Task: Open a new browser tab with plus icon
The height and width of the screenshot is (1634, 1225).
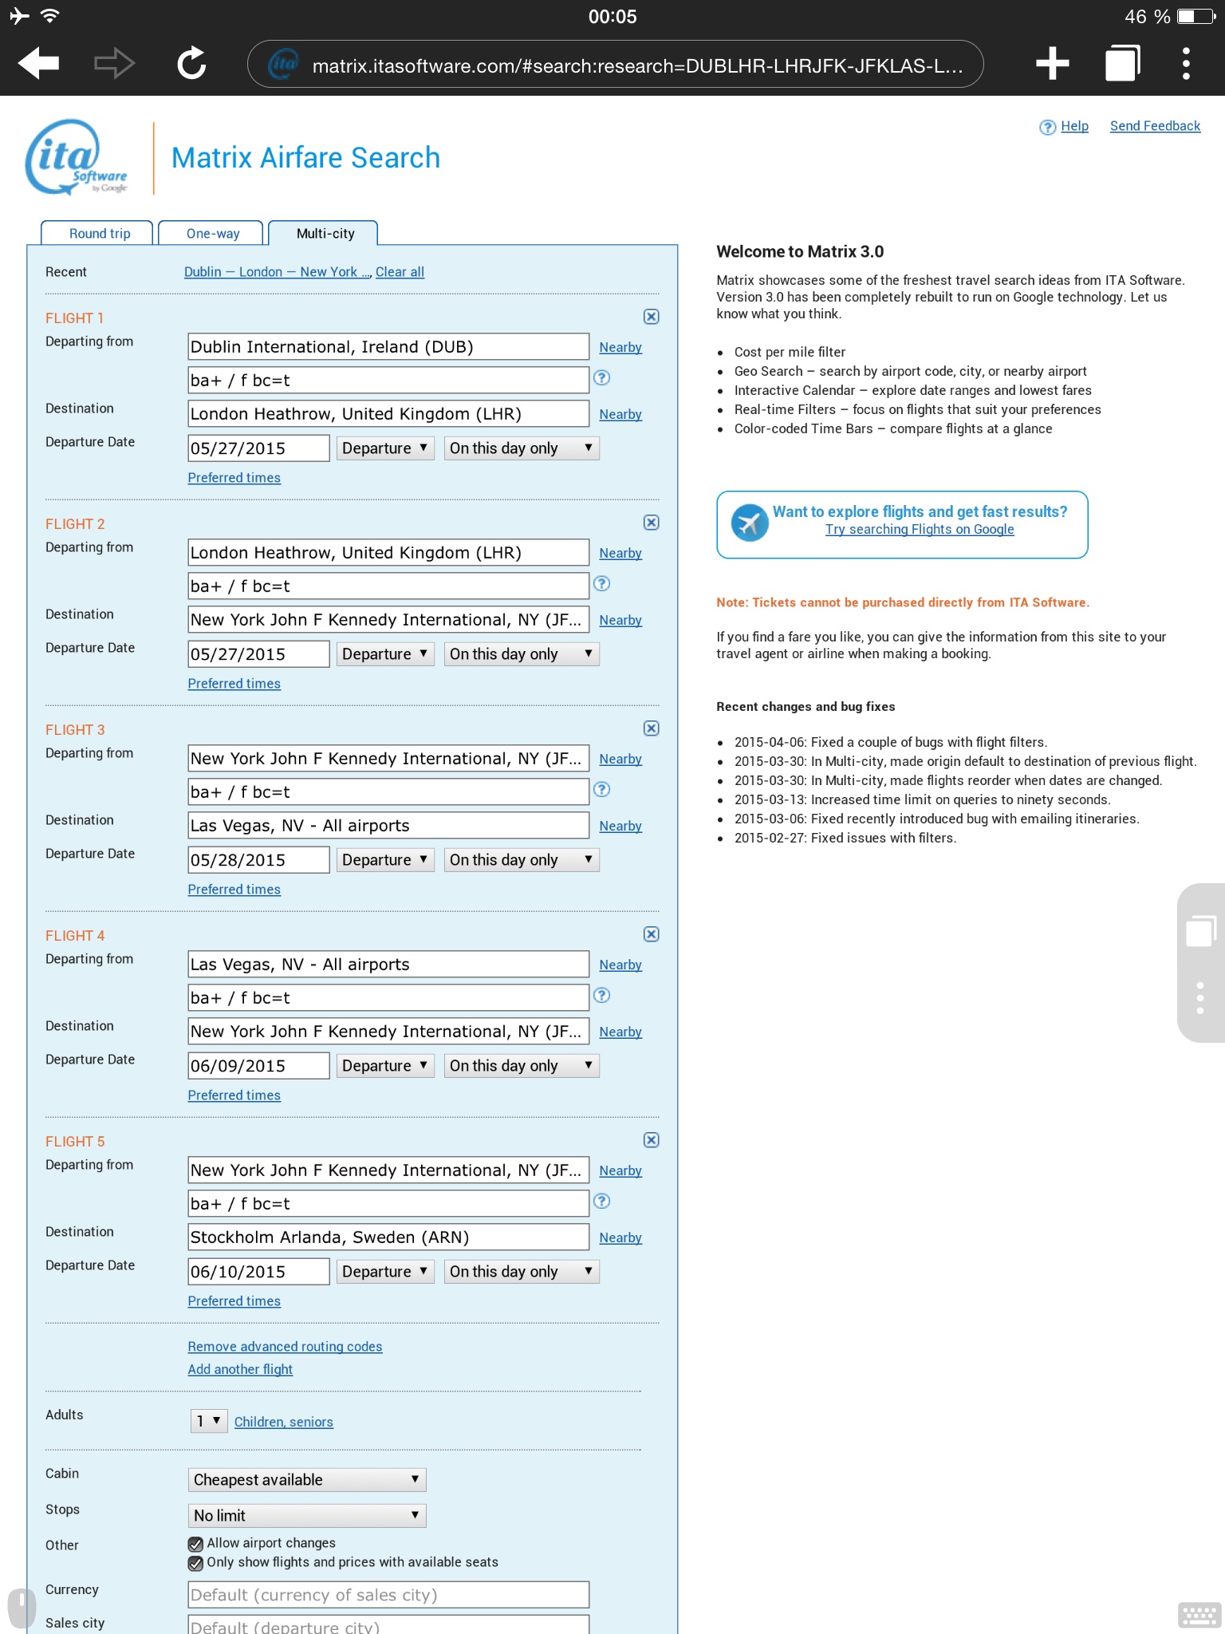Action: point(1052,64)
